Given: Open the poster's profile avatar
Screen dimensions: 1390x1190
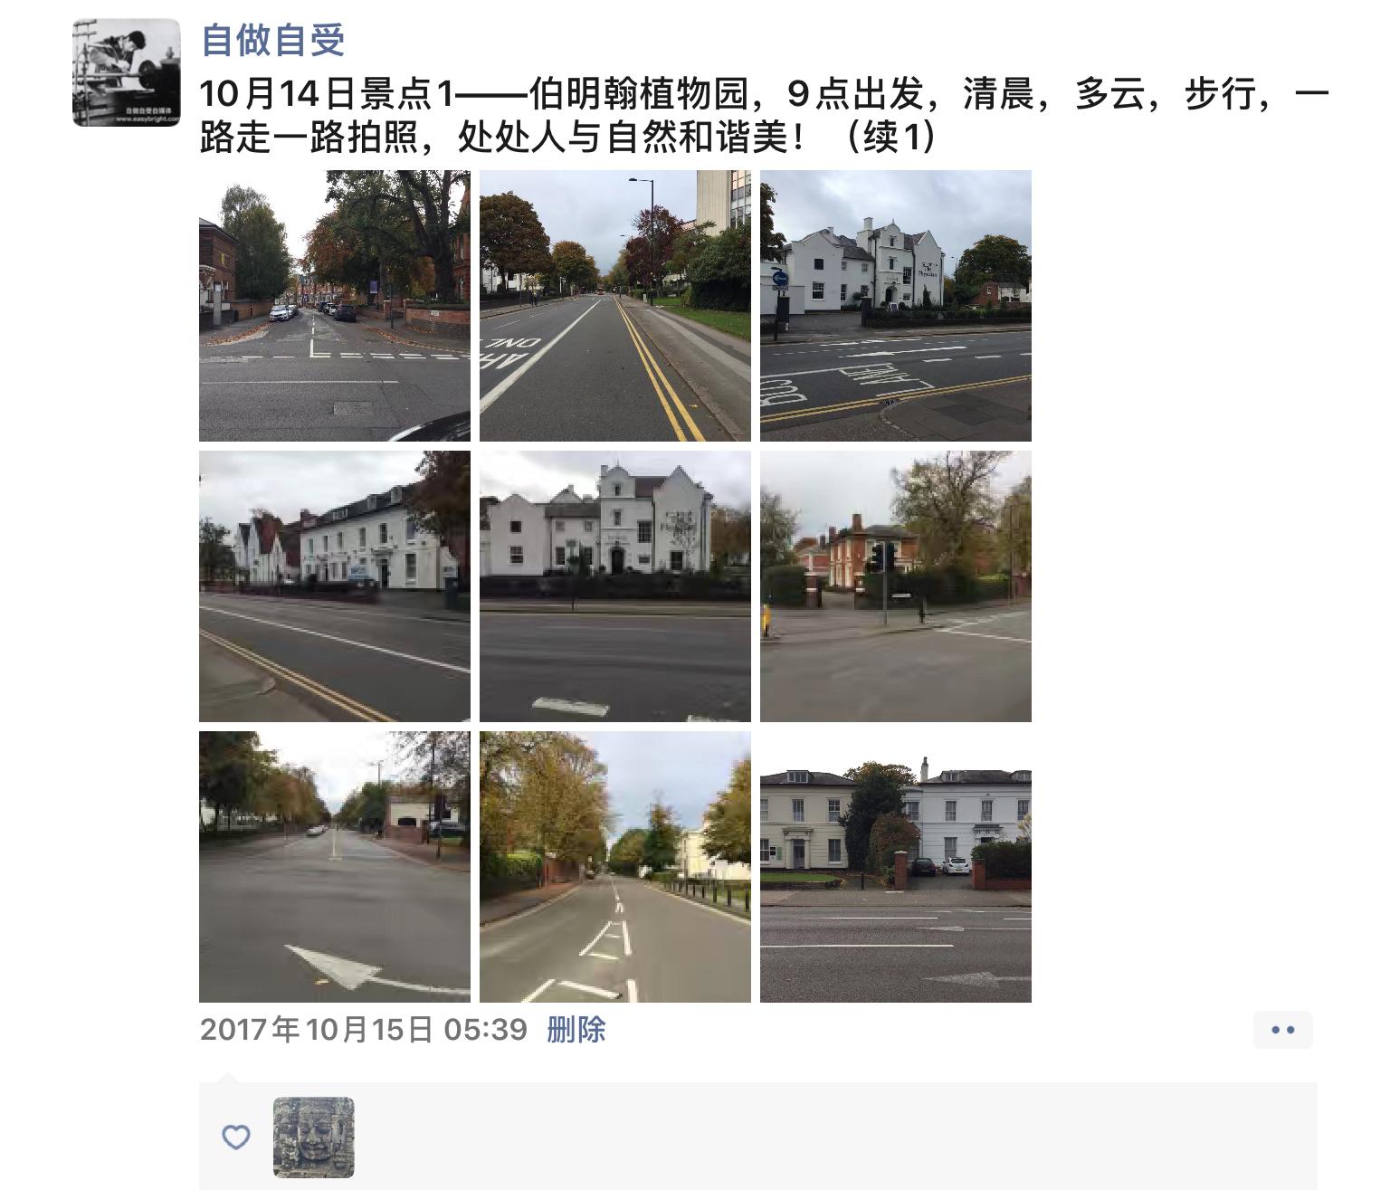Looking at the screenshot, I should [127, 72].
